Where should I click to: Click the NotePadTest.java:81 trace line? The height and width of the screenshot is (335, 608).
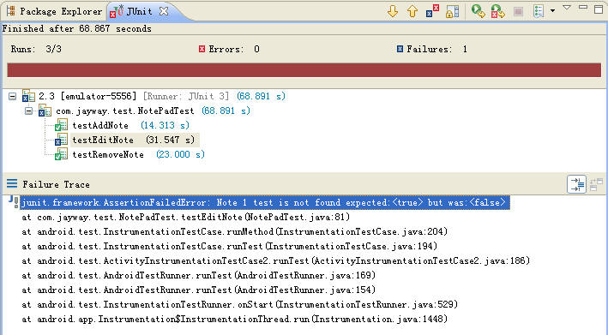(x=186, y=218)
